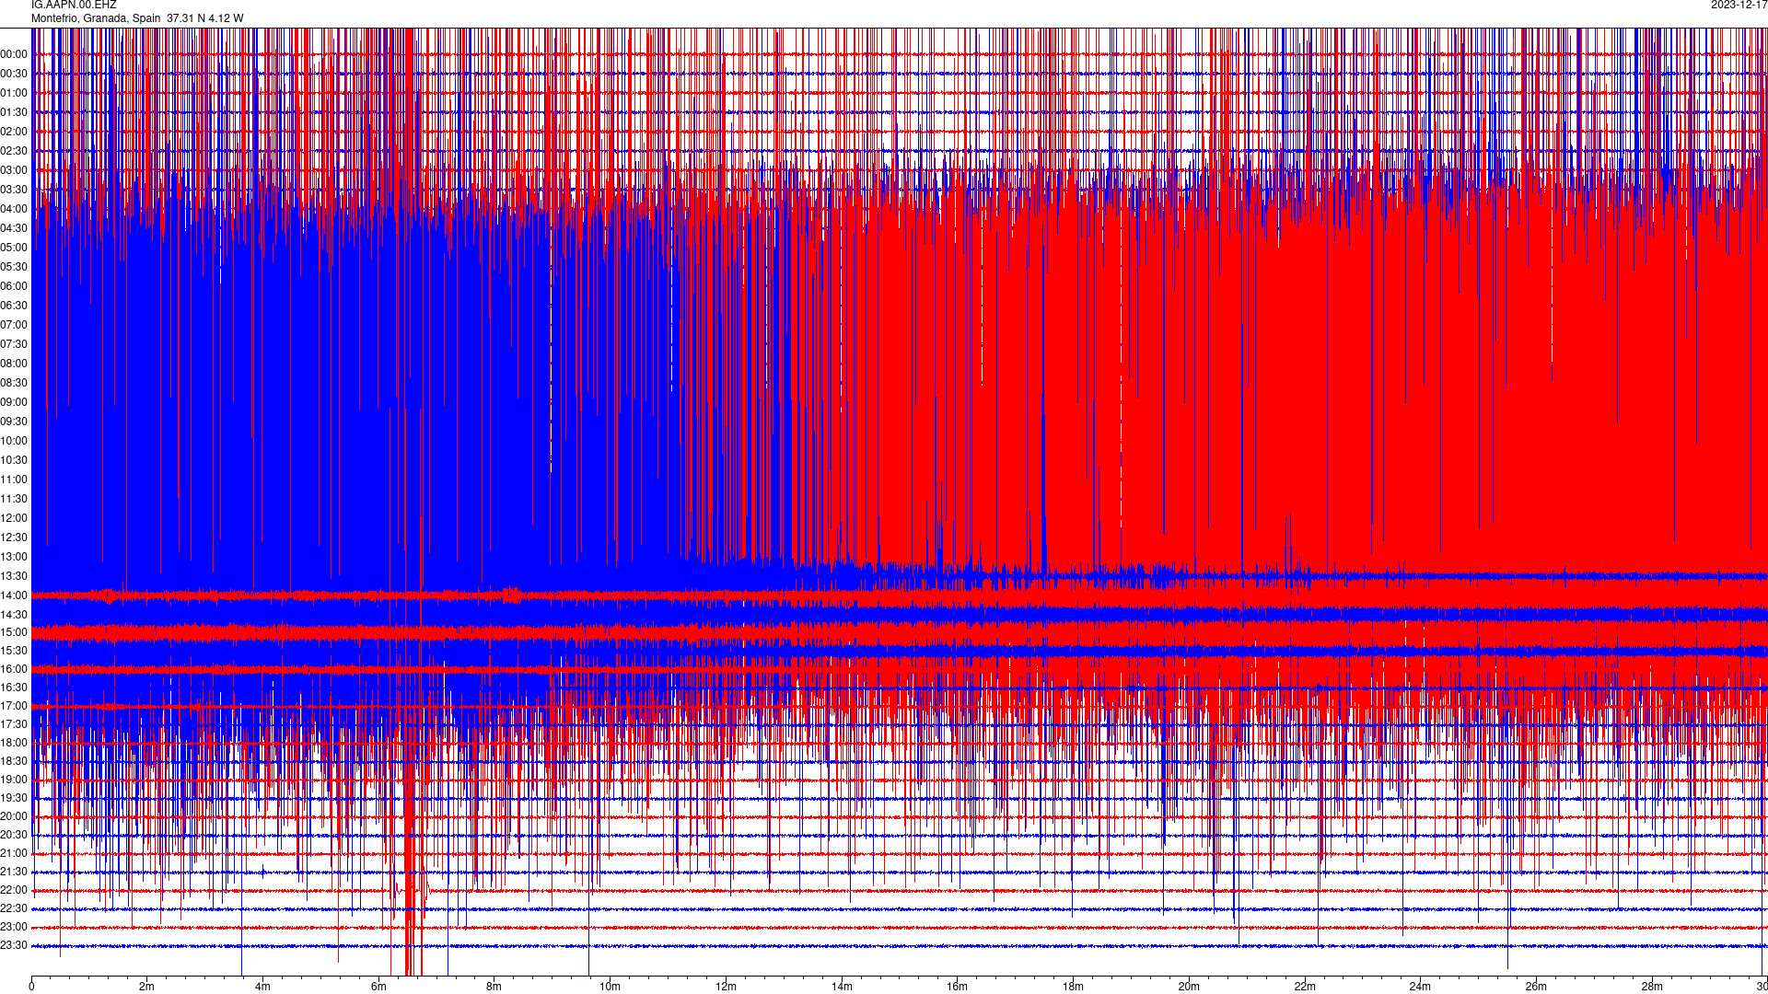This screenshot has width=1768, height=994.
Task: Select the 12:00 time row label
Action: point(14,518)
